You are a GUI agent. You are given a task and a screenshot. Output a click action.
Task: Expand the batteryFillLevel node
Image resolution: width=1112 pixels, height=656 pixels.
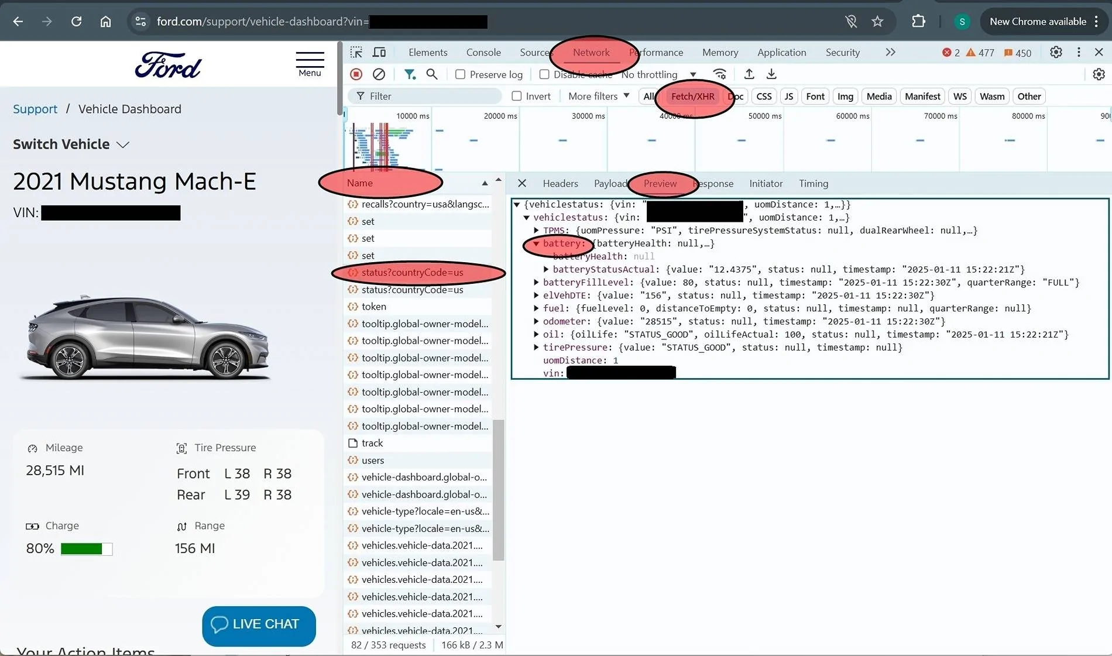536,282
